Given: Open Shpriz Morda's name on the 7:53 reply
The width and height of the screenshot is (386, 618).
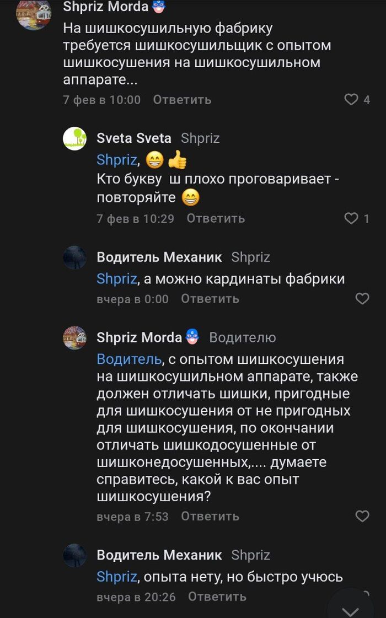Looking at the screenshot, I should pos(139,337).
